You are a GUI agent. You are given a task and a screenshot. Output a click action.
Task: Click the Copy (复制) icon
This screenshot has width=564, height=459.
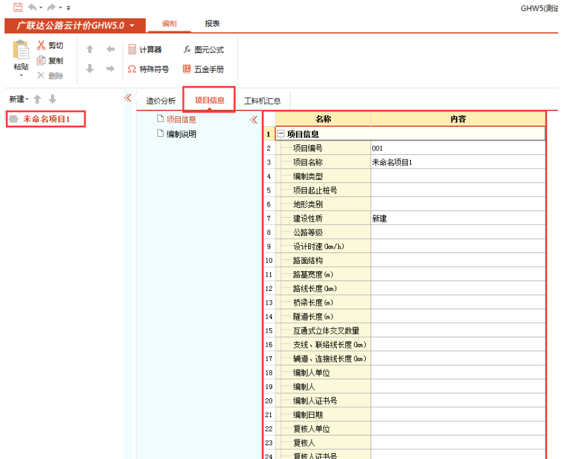42,61
